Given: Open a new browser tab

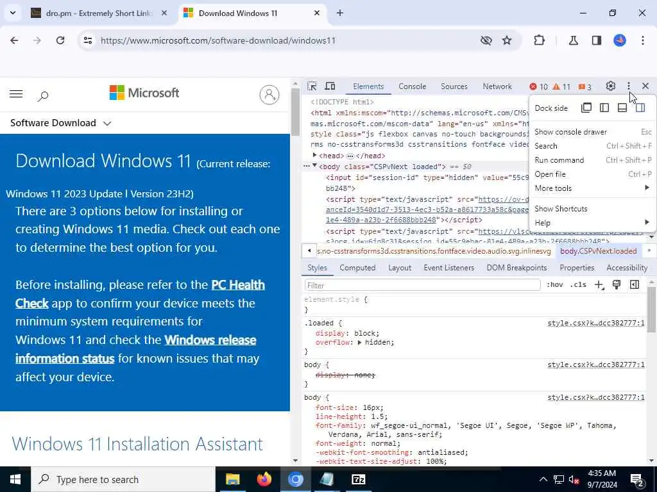Looking at the screenshot, I should [x=340, y=13].
